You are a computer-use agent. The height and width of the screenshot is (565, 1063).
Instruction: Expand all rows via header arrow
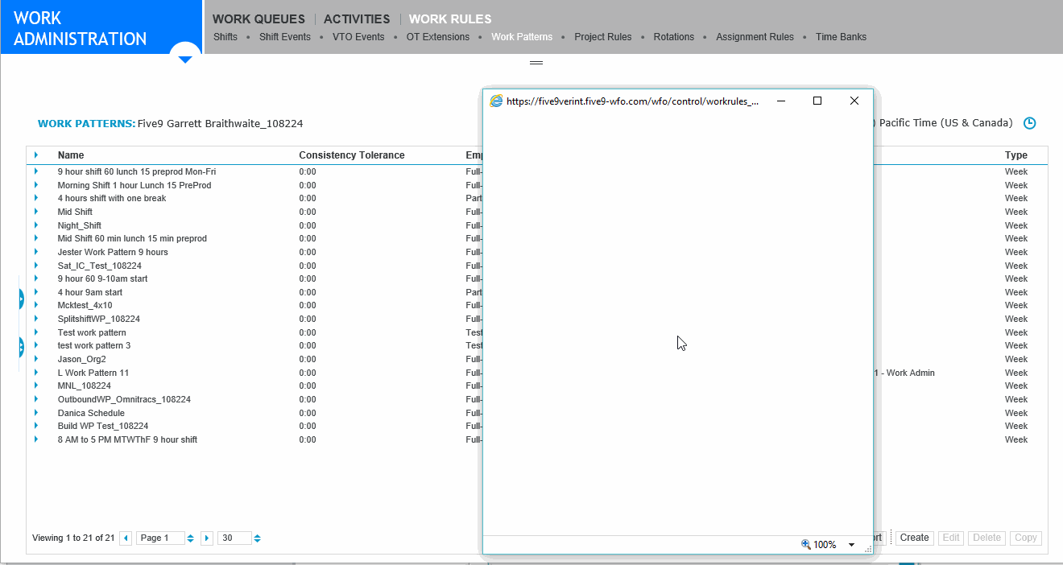pos(36,155)
